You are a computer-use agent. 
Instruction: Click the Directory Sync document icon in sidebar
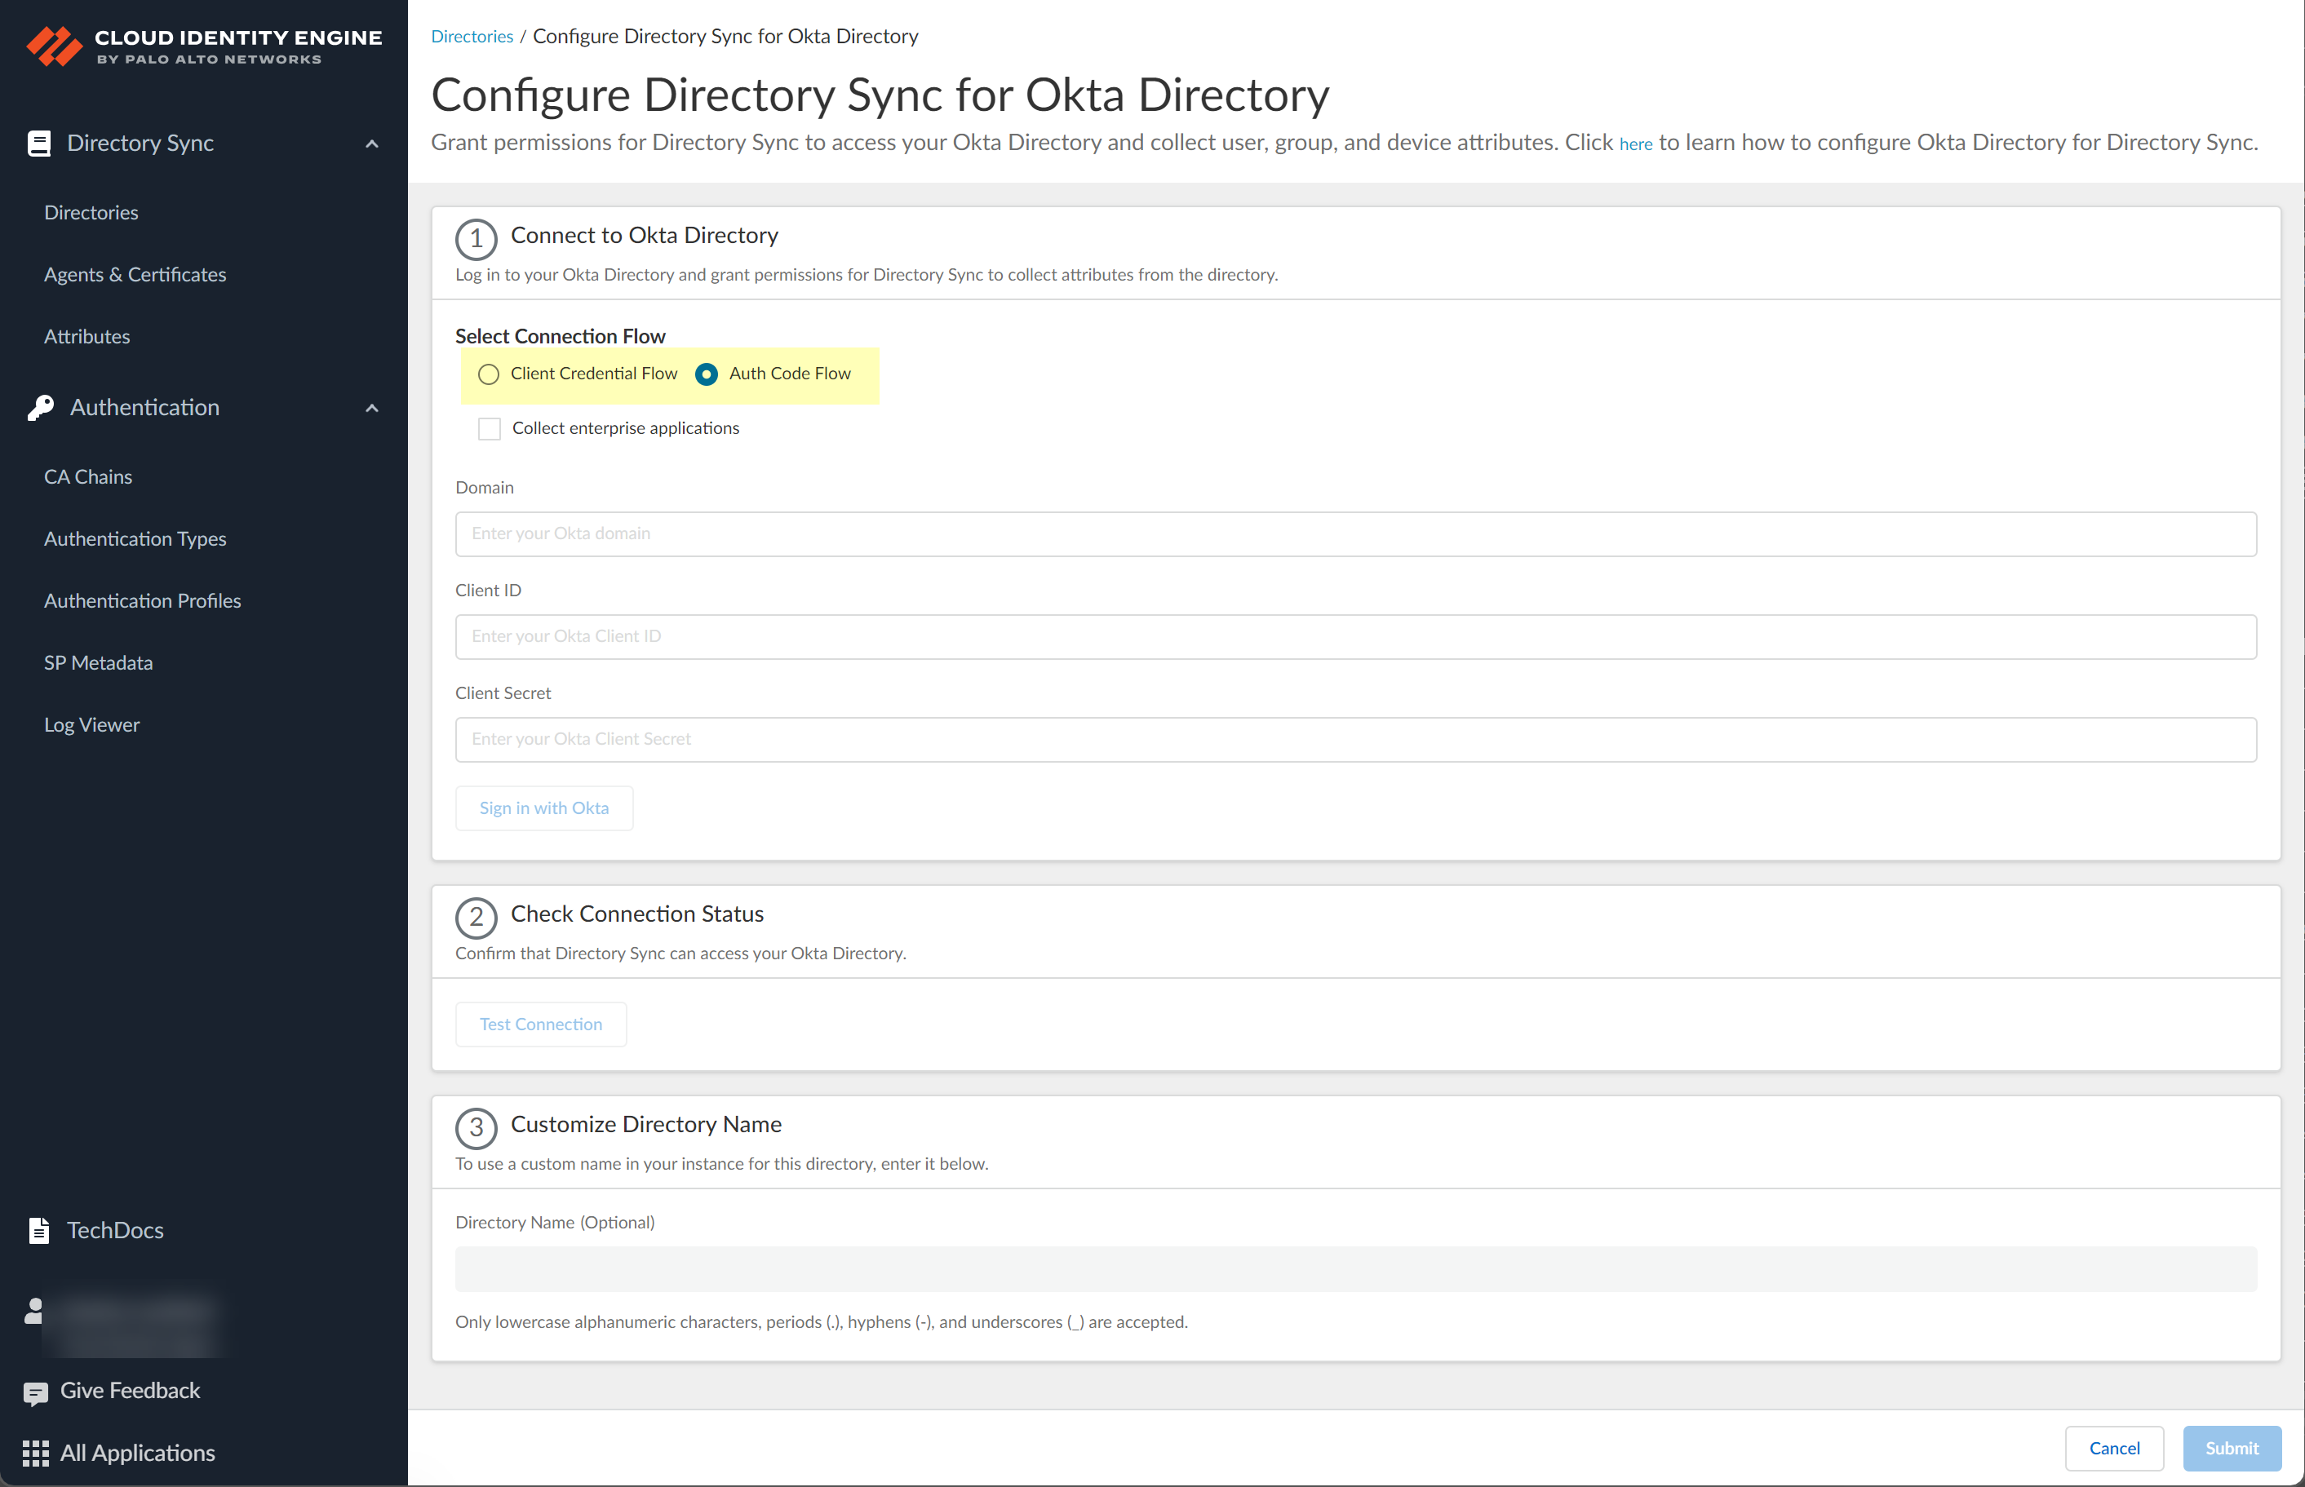tap(38, 142)
